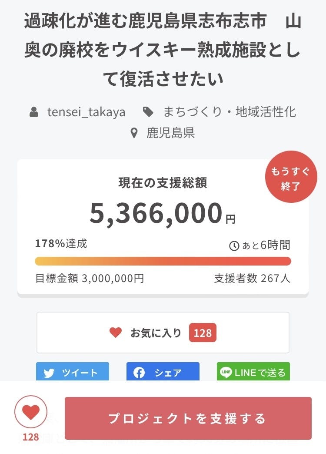This screenshot has height=454, width=326.
Task: Open the 鹿児島県 location link
Action: pos(170,133)
